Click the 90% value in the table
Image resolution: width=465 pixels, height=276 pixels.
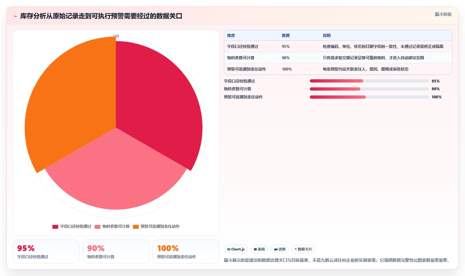286,58
